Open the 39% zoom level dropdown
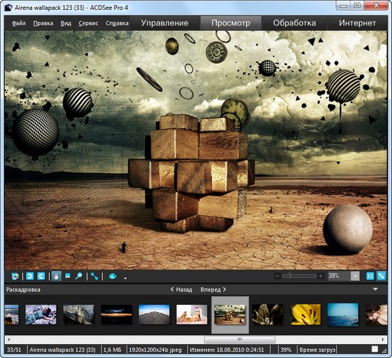 tap(355, 276)
